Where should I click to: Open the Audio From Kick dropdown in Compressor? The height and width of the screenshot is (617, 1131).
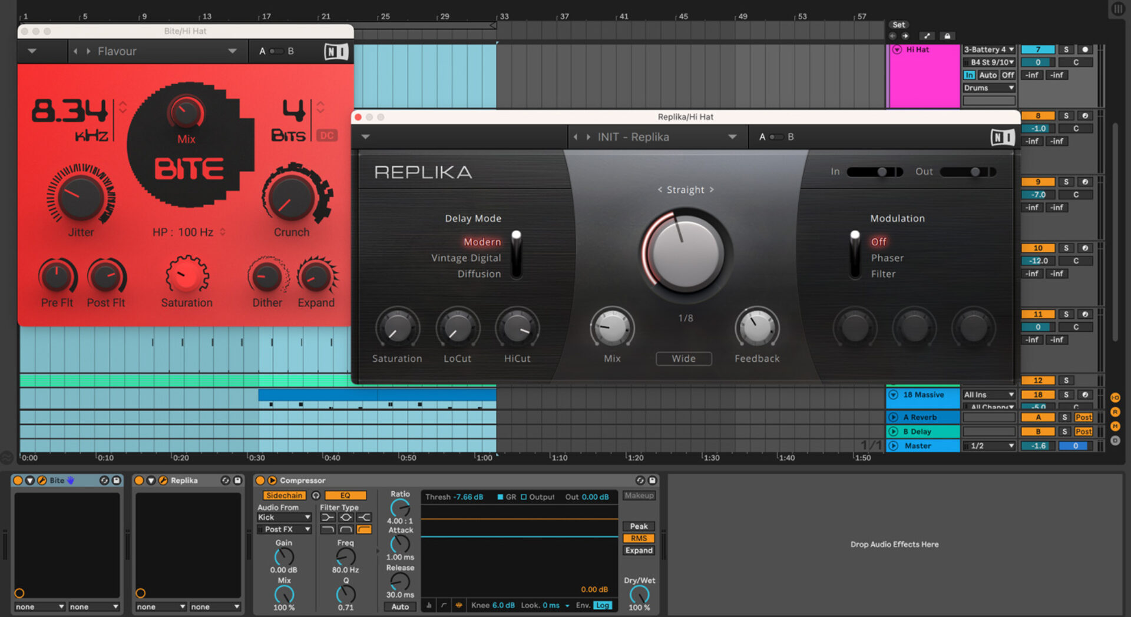click(x=284, y=517)
